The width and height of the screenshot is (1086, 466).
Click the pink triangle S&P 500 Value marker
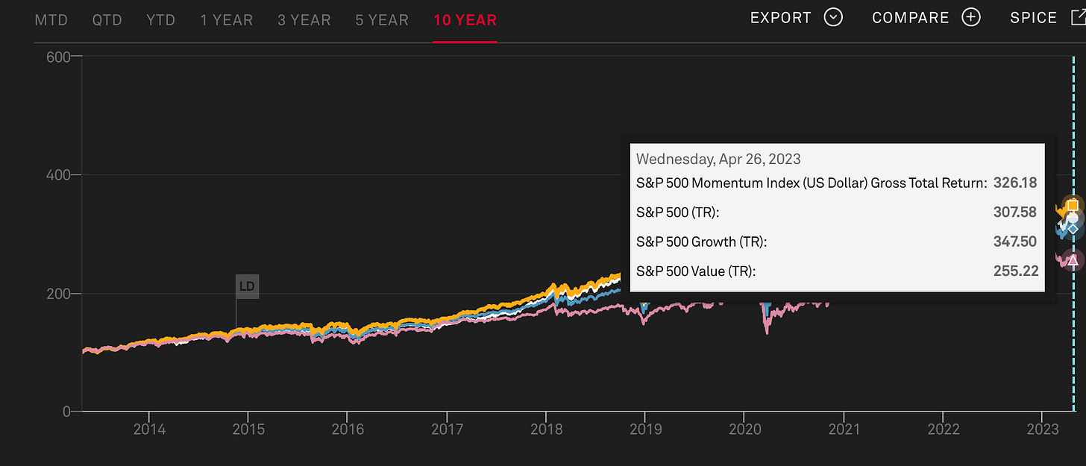pos(1073,260)
